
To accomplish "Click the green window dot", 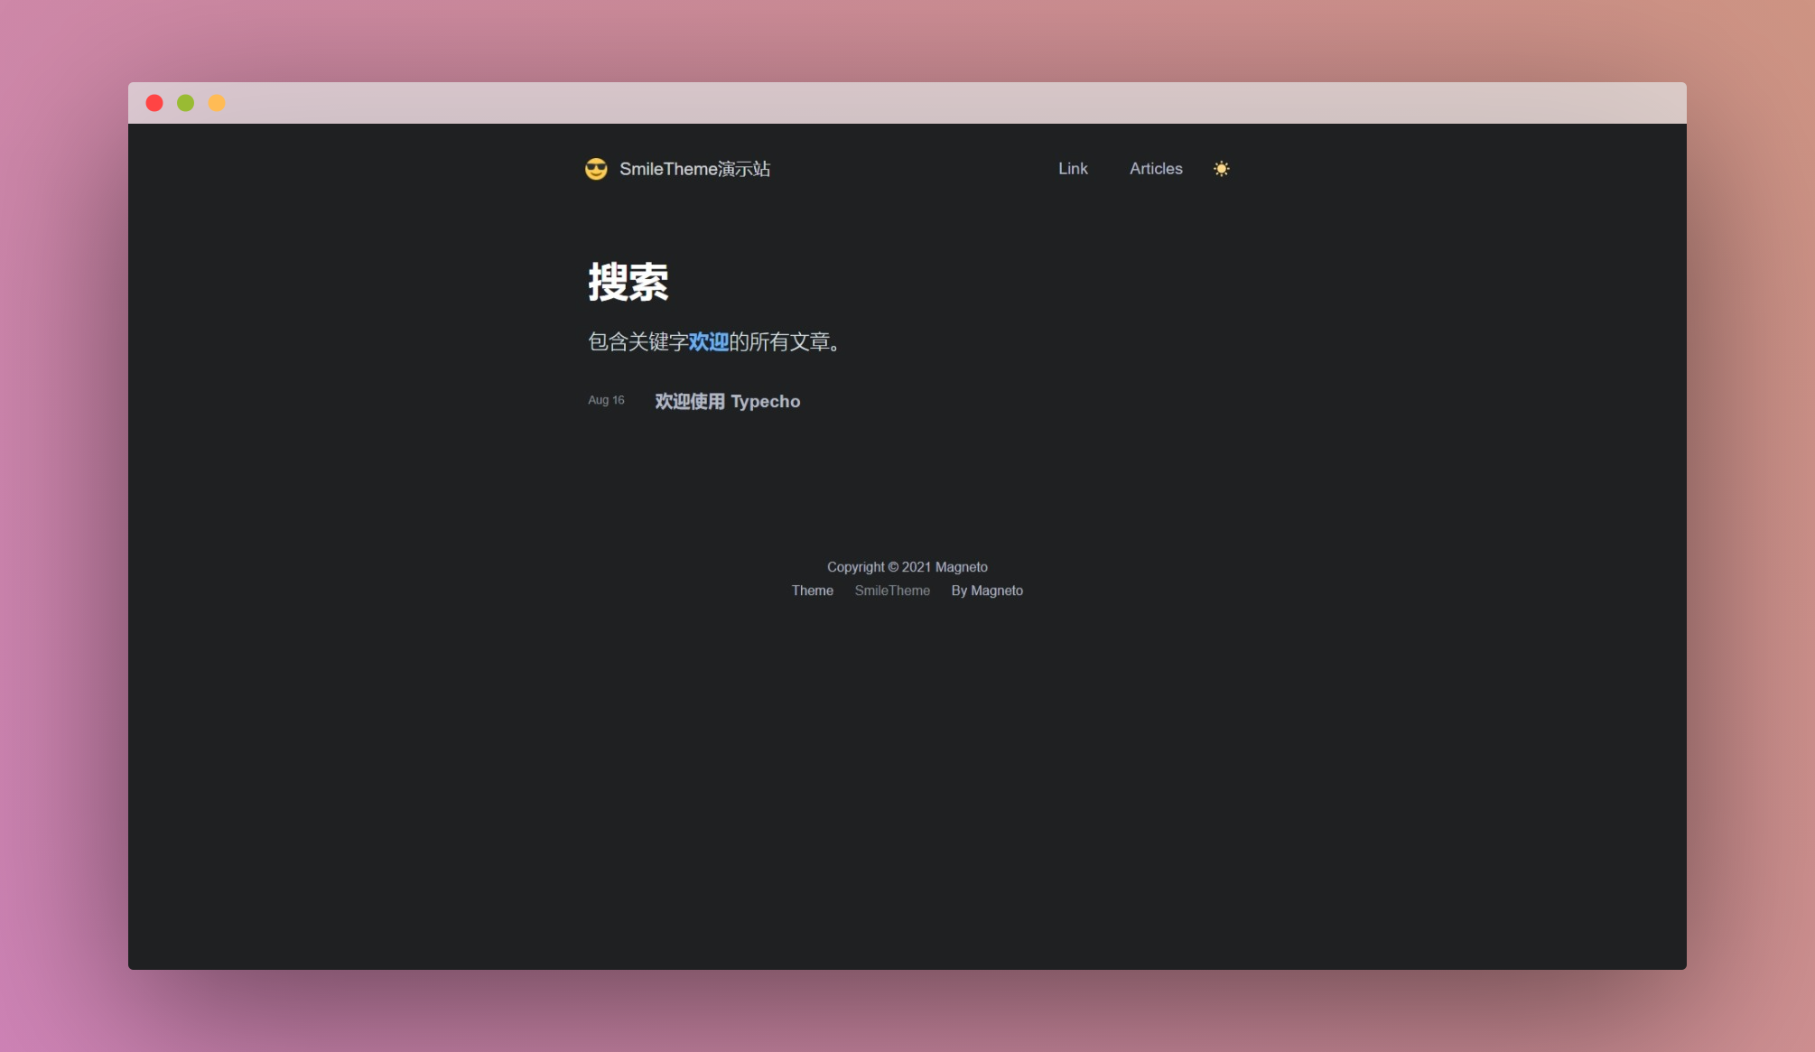I will pos(185,103).
